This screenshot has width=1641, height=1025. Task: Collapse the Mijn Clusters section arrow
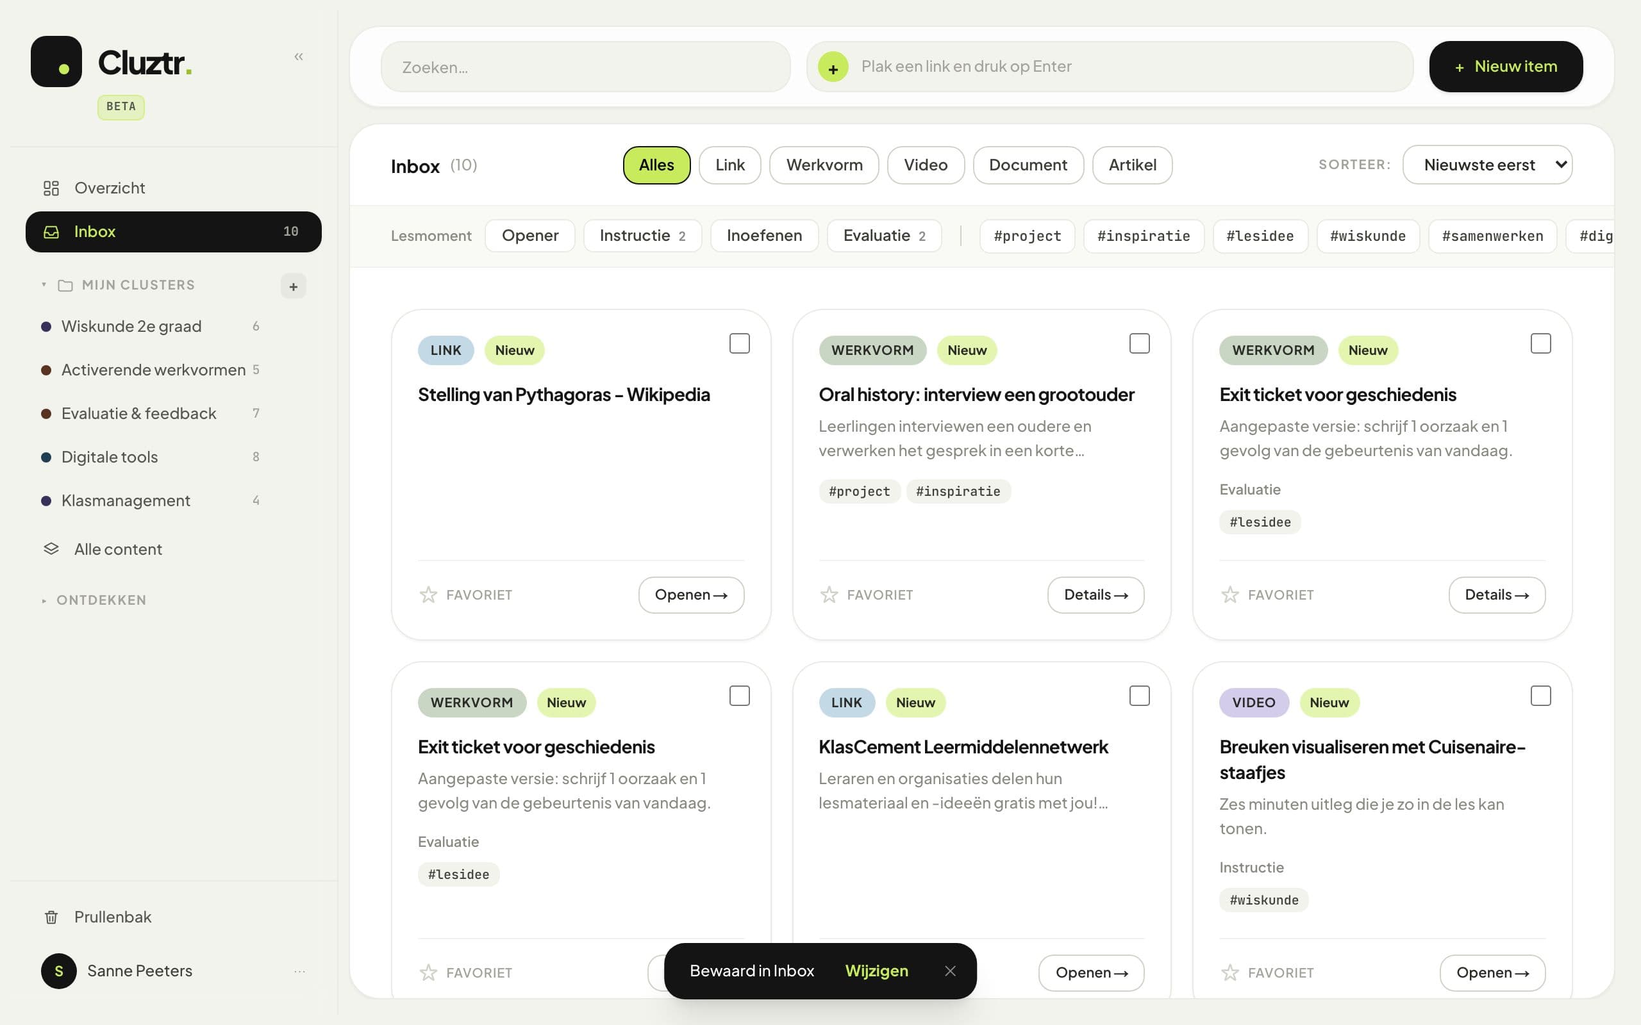click(44, 284)
